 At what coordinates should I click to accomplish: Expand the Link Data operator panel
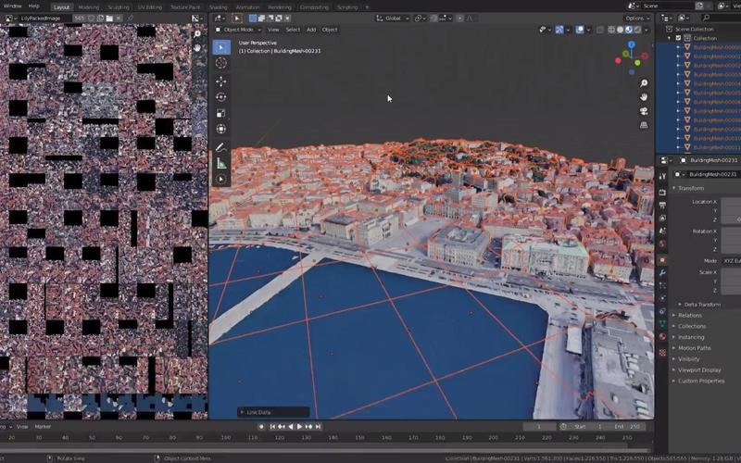(x=273, y=412)
